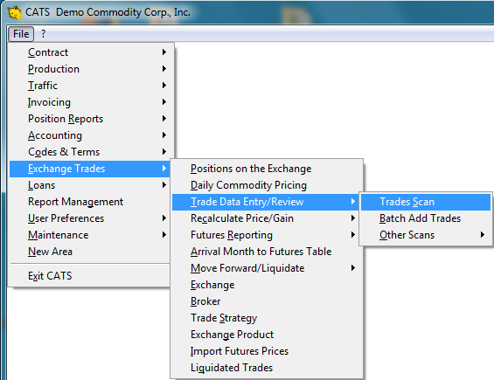This screenshot has height=380, width=494.
Task: Choose Trade Strategy menu item
Action: [x=267, y=318]
